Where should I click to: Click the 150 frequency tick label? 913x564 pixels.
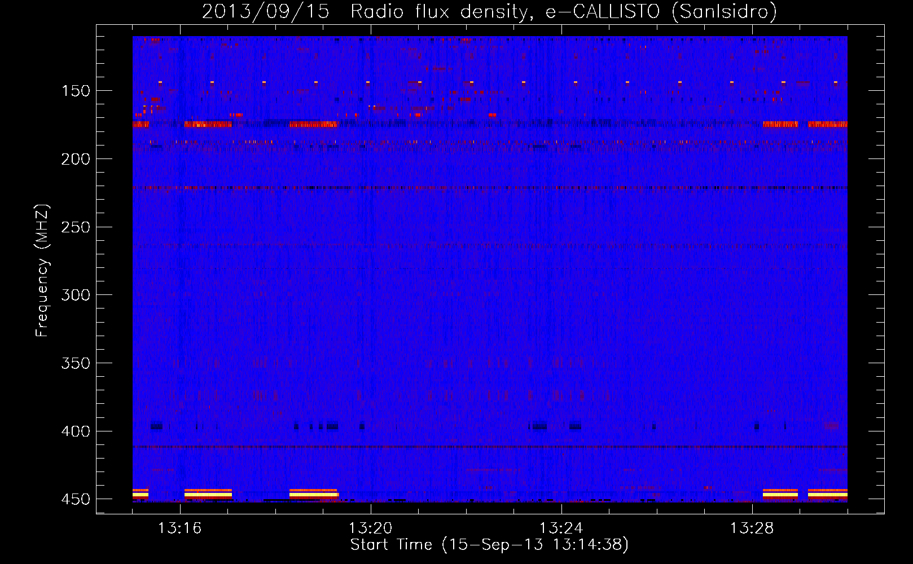pos(76,91)
